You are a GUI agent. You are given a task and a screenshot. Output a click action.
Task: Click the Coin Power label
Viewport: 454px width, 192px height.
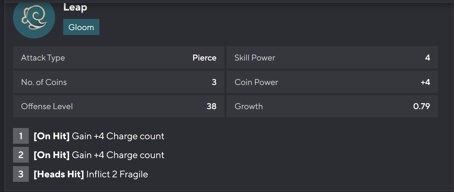click(256, 82)
